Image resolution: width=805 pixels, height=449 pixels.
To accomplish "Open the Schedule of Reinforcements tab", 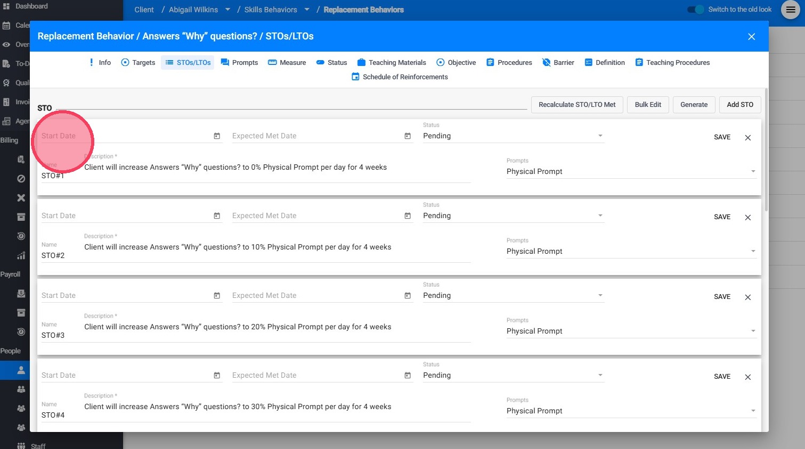I will [x=400, y=77].
